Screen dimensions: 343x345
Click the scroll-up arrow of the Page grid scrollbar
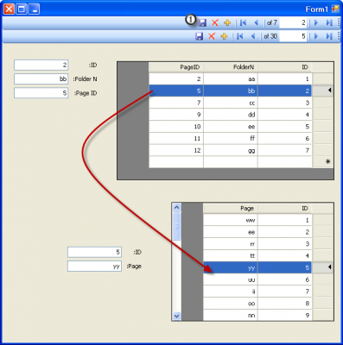176,207
